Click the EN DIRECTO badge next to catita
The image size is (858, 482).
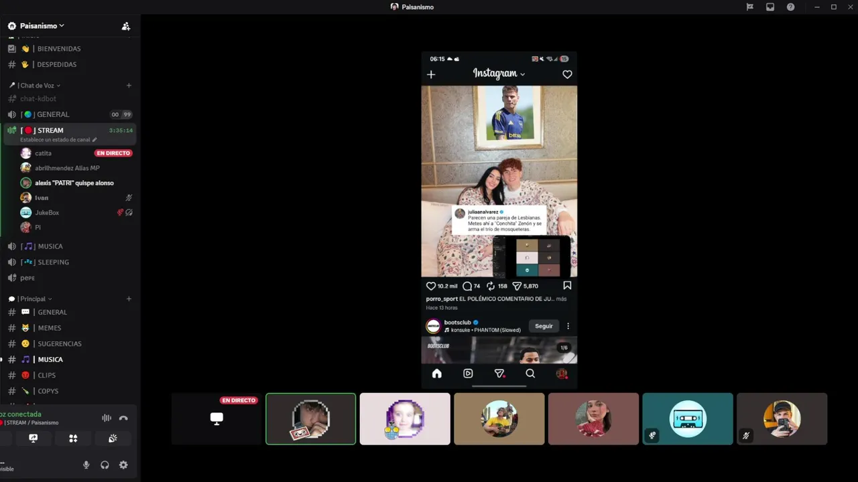[x=113, y=153]
